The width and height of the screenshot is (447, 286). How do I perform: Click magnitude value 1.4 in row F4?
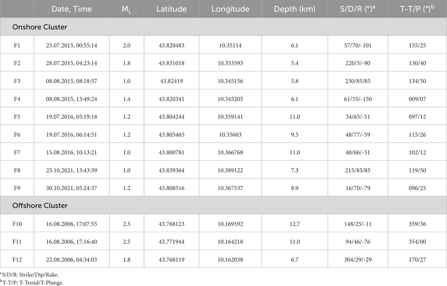126,99
